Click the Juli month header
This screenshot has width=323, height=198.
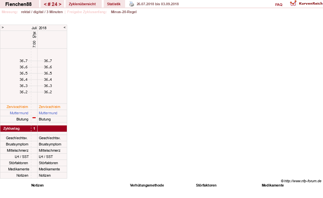(x=34, y=28)
